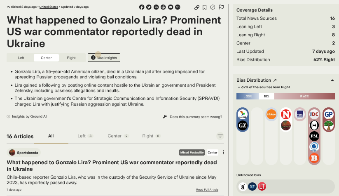Click the tree source logo

(329, 125)
